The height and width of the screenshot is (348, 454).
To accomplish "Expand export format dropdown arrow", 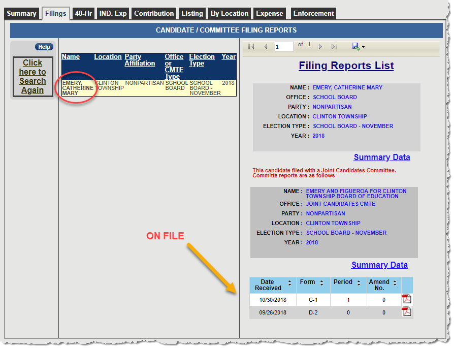I will coord(364,47).
